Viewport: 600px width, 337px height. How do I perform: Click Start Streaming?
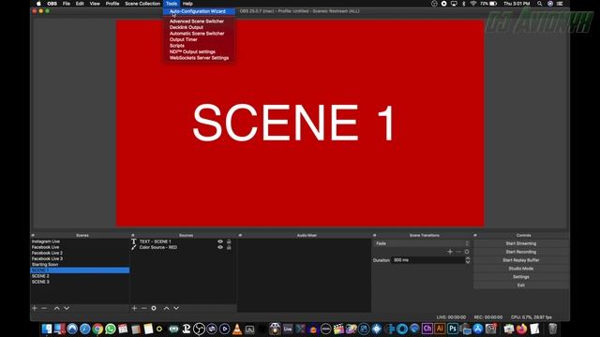coord(521,243)
